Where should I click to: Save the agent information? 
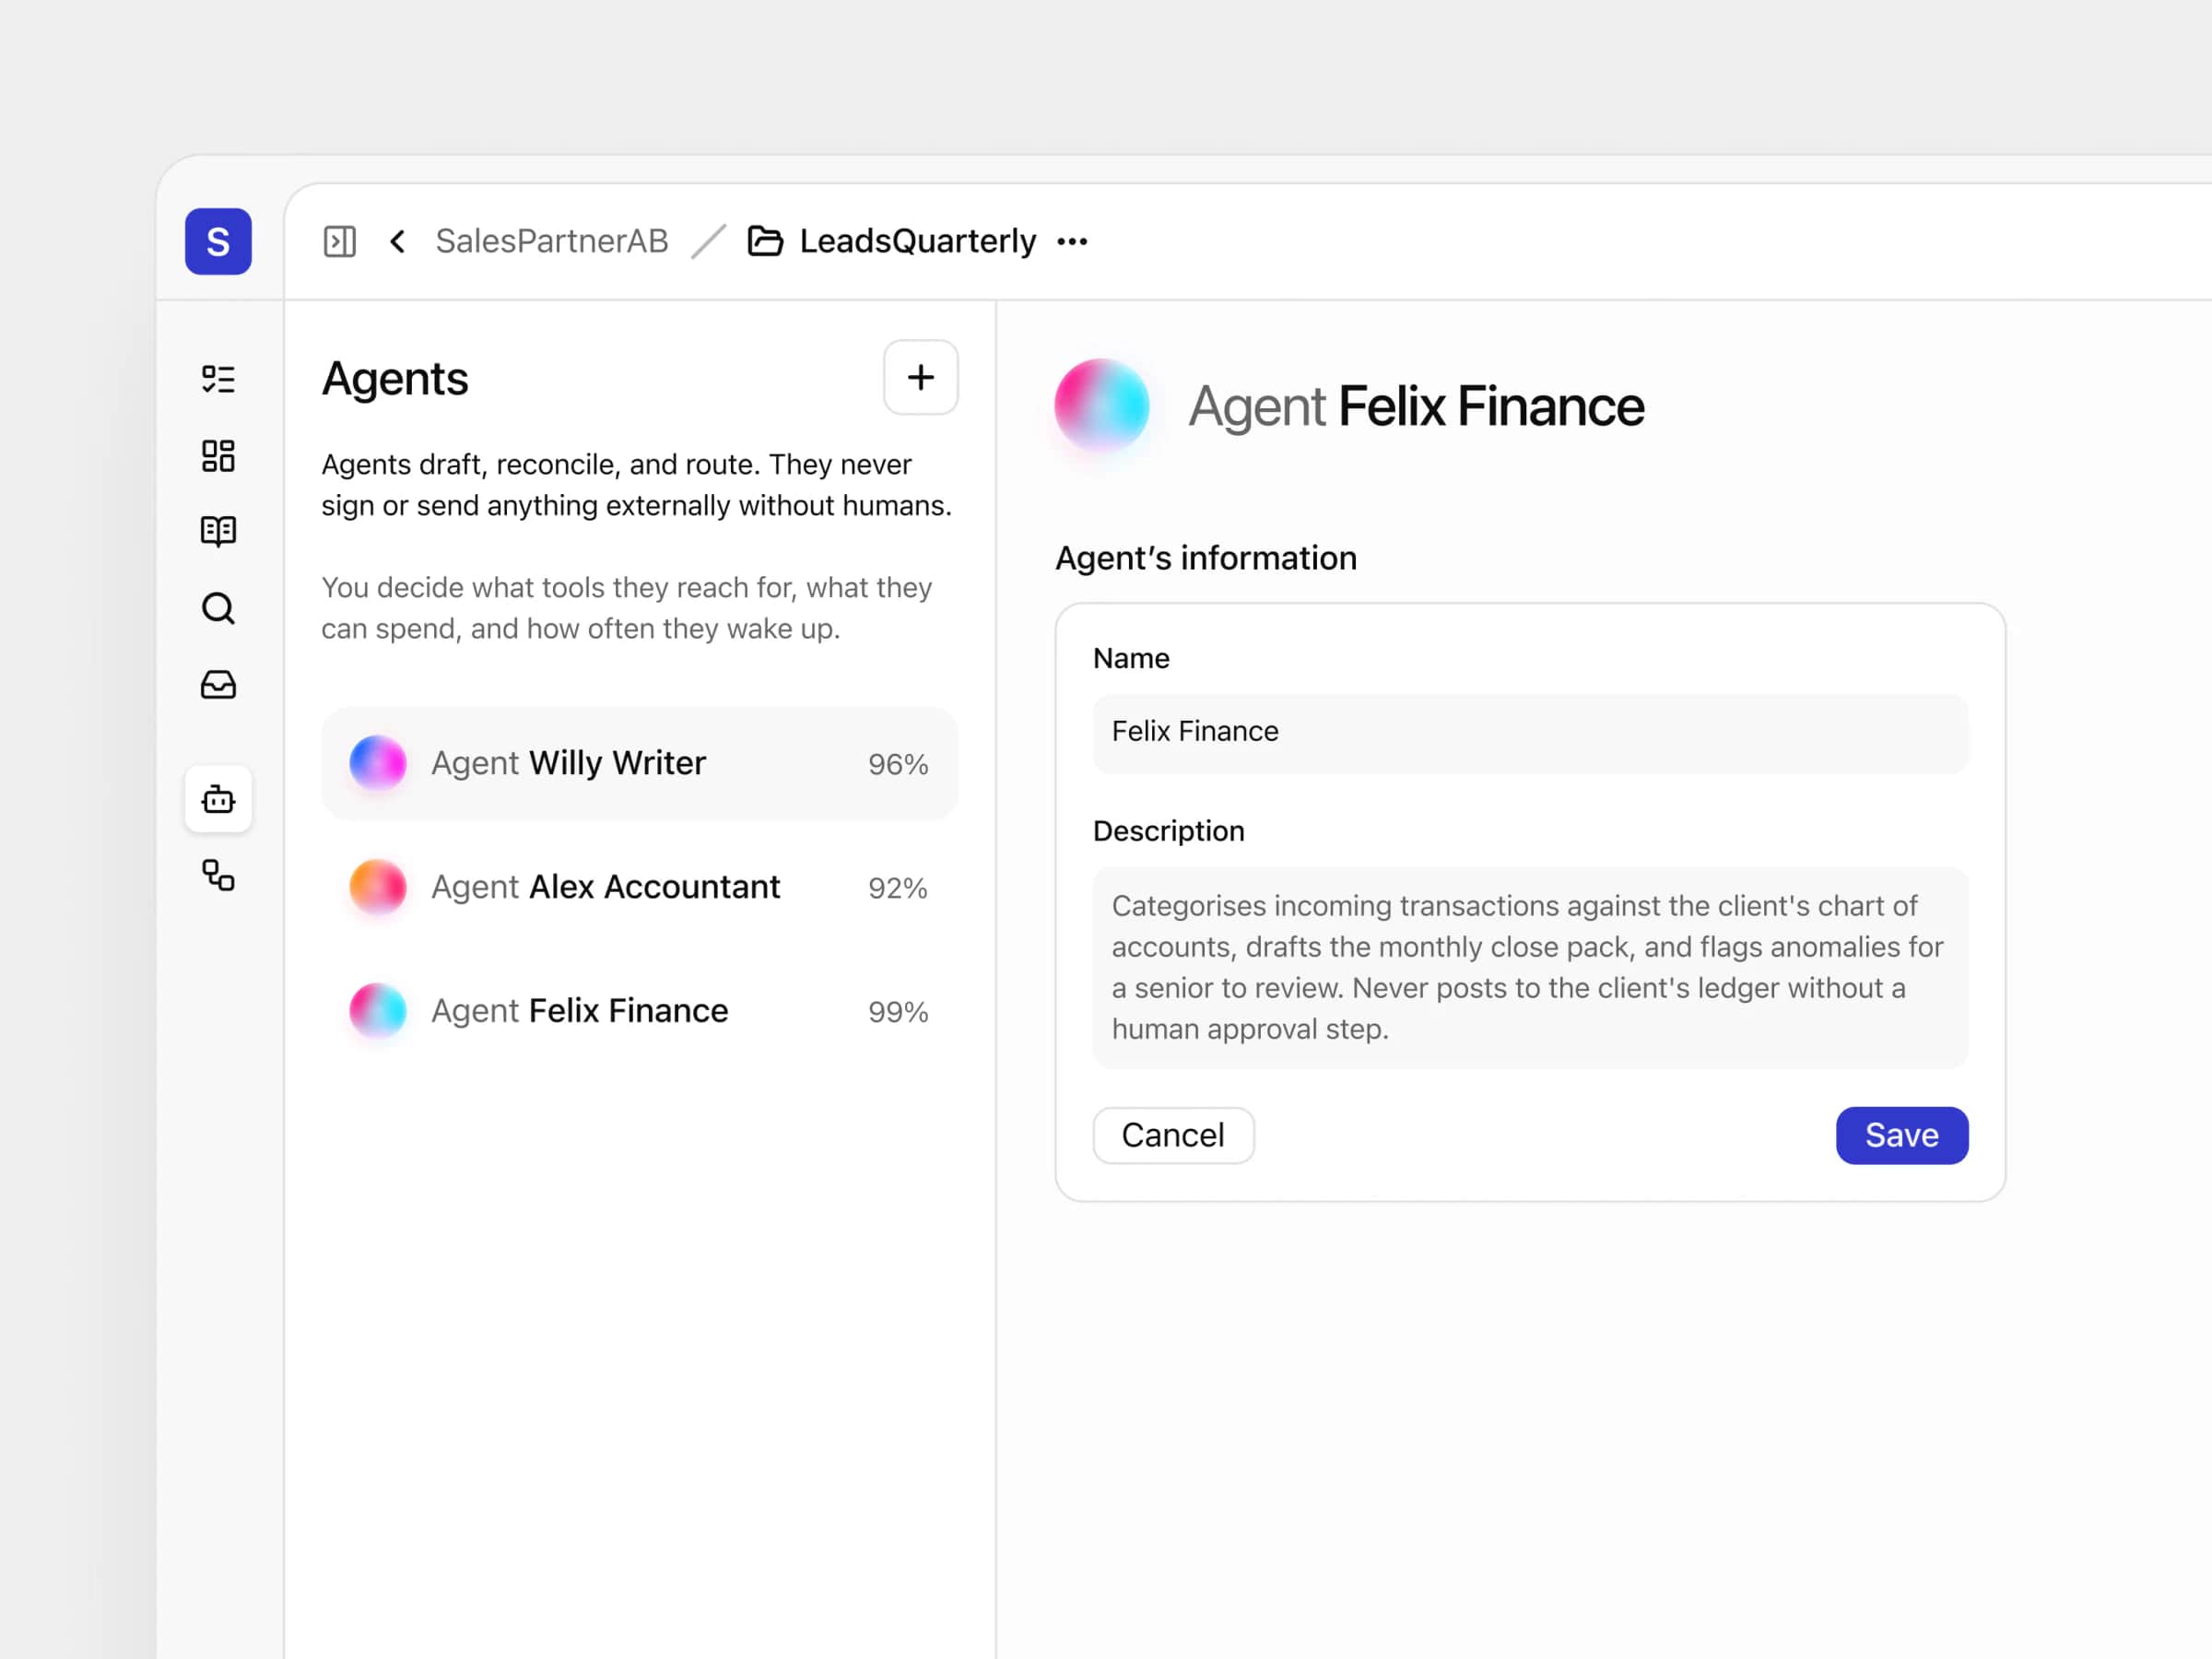pos(1902,1135)
